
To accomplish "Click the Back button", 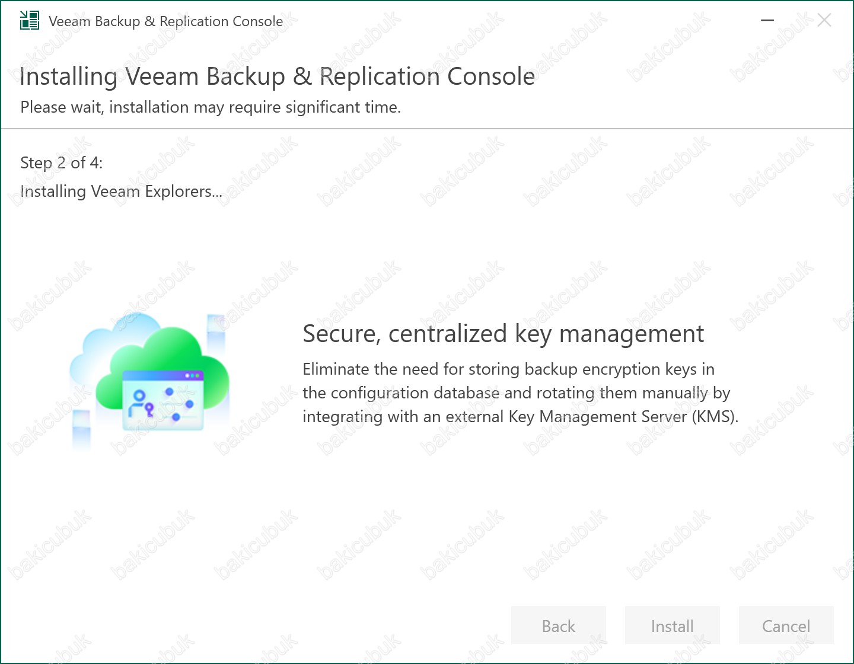I will [x=559, y=625].
